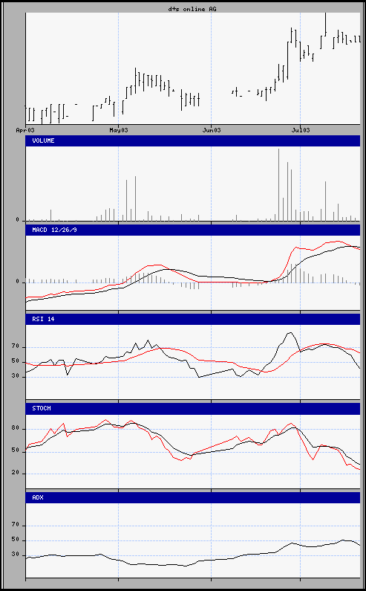Click the May03 date axis label
Viewport: 366px width, 591px height.
pos(119,130)
